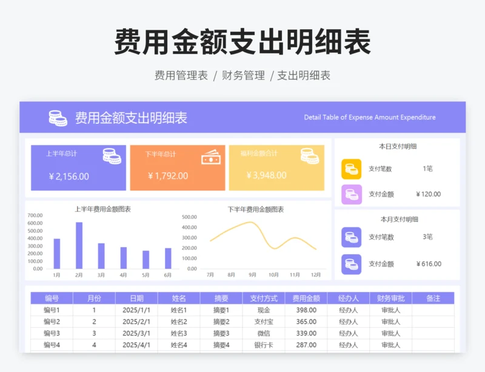Click the 财务管理 text in subtitle
Viewport: 485px width, 372px height.
[x=244, y=75]
